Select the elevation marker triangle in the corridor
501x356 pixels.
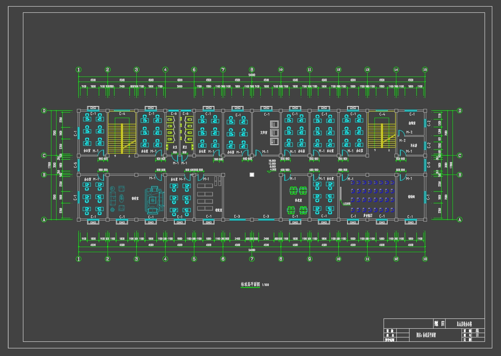point(269,171)
